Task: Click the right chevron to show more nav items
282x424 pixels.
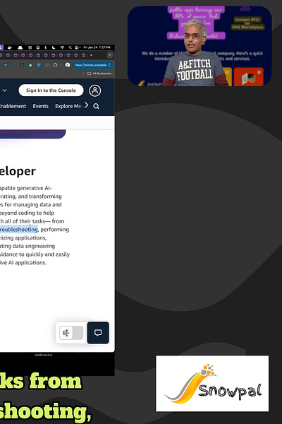Action: (86, 105)
